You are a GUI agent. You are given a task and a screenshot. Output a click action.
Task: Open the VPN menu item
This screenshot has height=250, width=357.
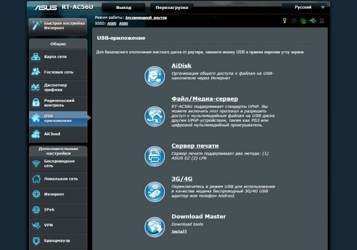coord(58,226)
